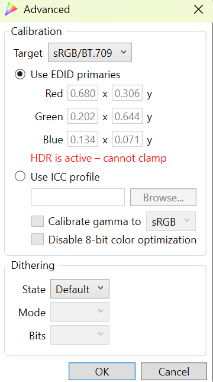
Task: Click the Green y value field
Action: 127,116
